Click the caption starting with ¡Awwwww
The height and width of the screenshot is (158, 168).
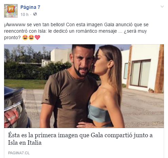pyautogui.click(x=76, y=31)
